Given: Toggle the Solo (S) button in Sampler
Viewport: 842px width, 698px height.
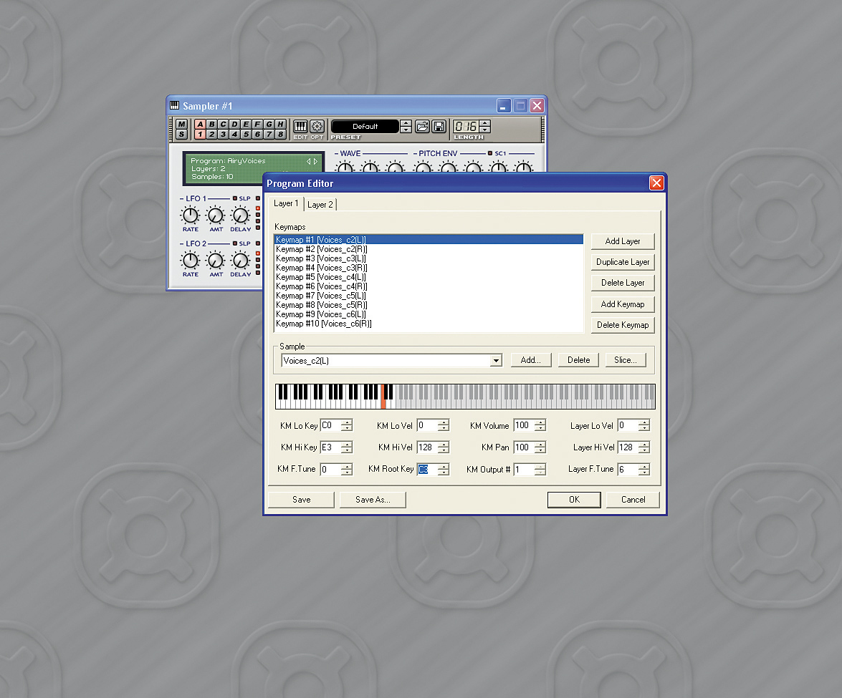Looking at the screenshot, I should click(x=181, y=134).
